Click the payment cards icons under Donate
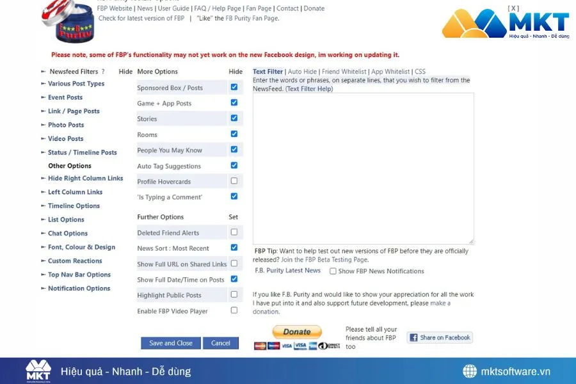 [297, 346]
